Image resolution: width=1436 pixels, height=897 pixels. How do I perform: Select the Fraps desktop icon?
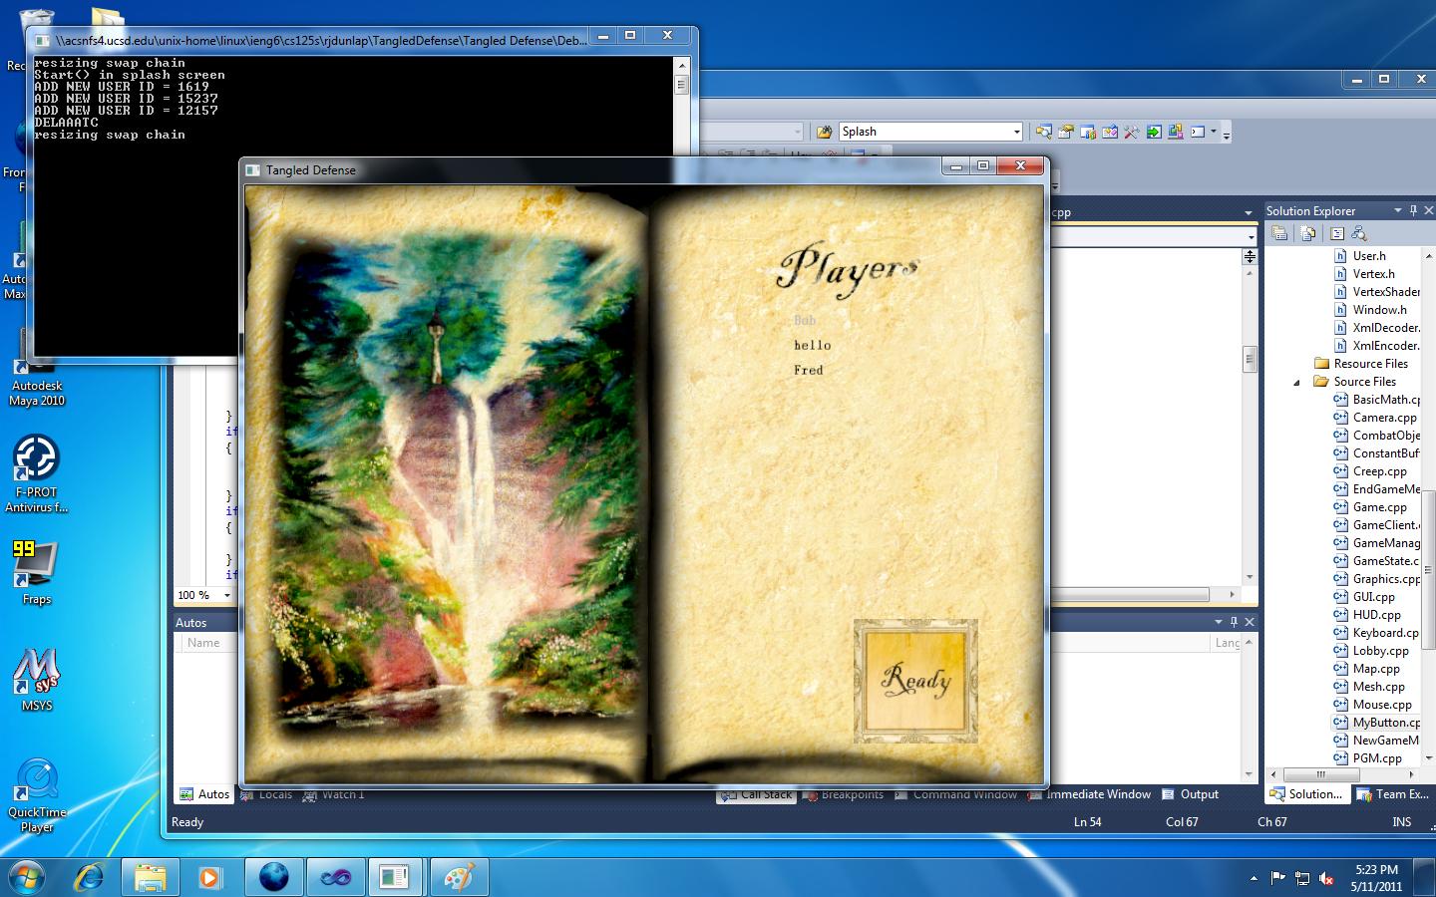tap(36, 572)
